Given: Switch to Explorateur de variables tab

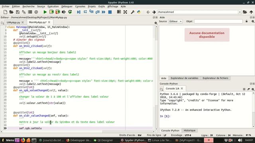Looking at the screenshot, I should coord(184,78).
